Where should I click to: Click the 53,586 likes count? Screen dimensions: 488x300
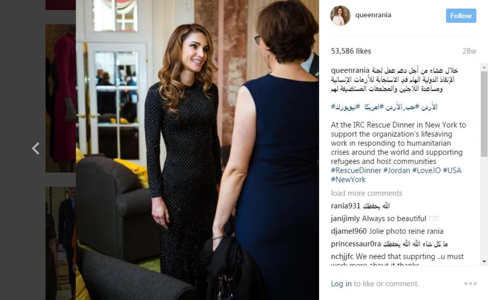pos(351,51)
